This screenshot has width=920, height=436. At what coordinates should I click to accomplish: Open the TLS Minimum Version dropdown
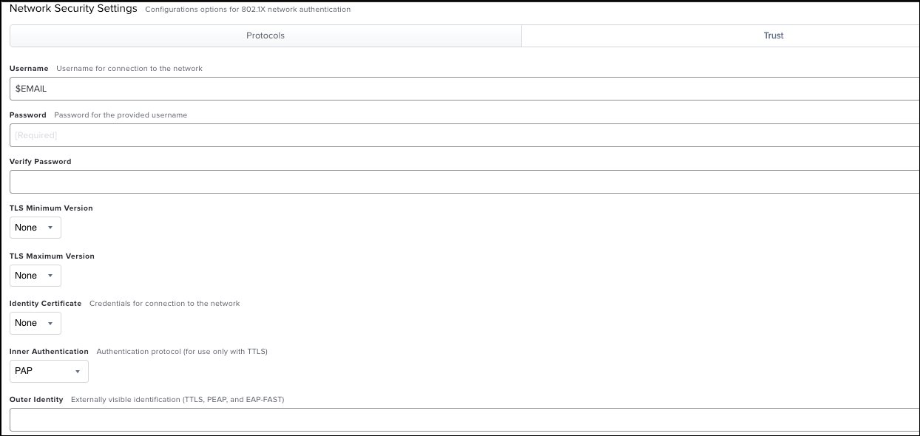[x=35, y=228]
